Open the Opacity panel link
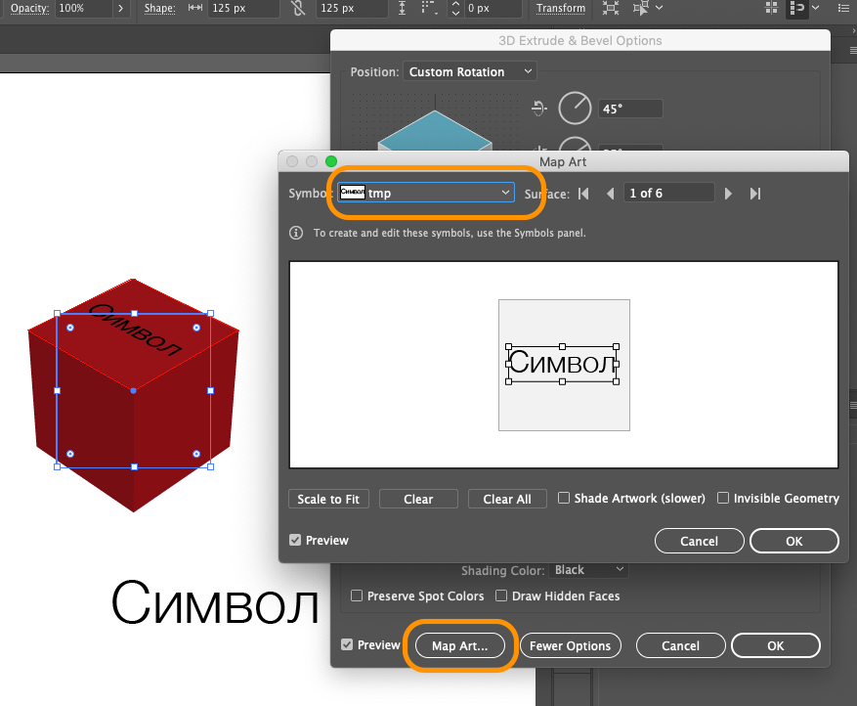857x706 pixels. point(29,8)
